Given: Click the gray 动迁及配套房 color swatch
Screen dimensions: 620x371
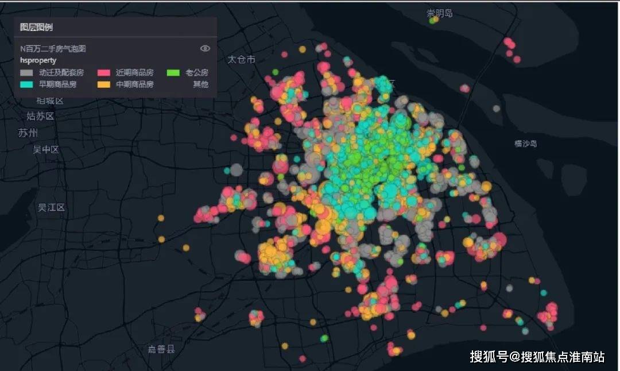Looking at the screenshot, I should point(26,73).
